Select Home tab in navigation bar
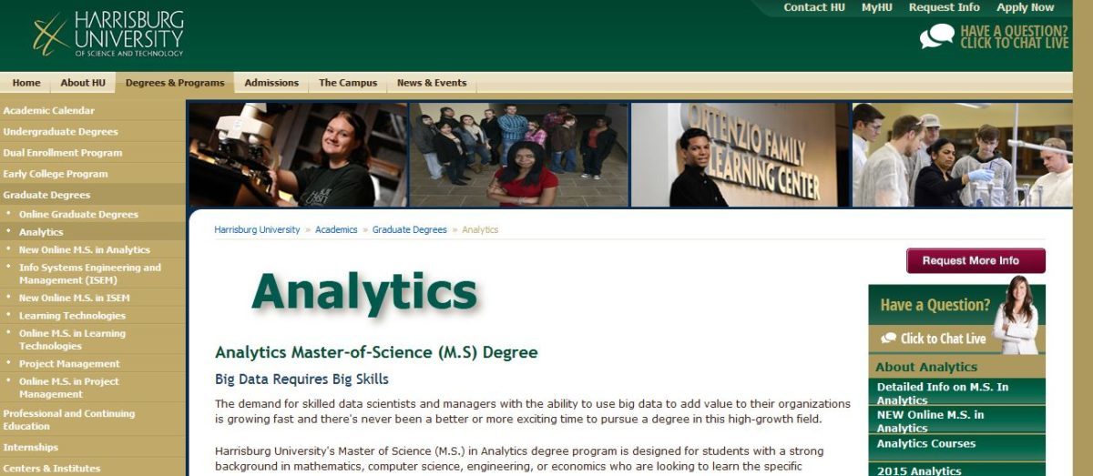This screenshot has height=476, width=1093. pyautogui.click(x=26, y=83)
